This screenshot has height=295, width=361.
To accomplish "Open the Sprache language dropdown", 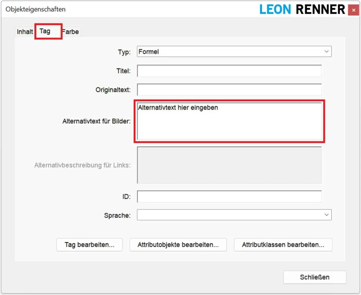I will tap(234, 215).
